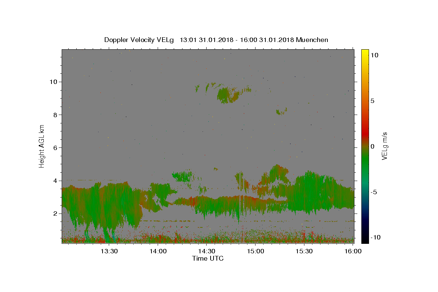Click the 'Muenchen' location text in the title
The image size is (438, 292).
click(x=312, y=40)
